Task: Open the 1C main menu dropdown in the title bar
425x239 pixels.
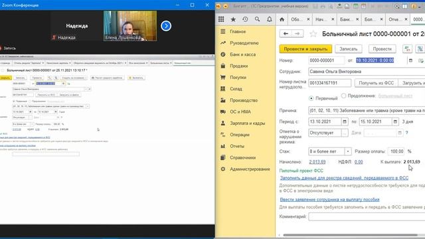Action: 226,6
